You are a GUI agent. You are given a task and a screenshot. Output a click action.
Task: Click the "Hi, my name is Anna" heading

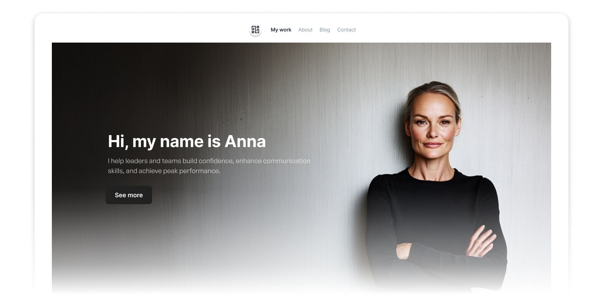187,141
